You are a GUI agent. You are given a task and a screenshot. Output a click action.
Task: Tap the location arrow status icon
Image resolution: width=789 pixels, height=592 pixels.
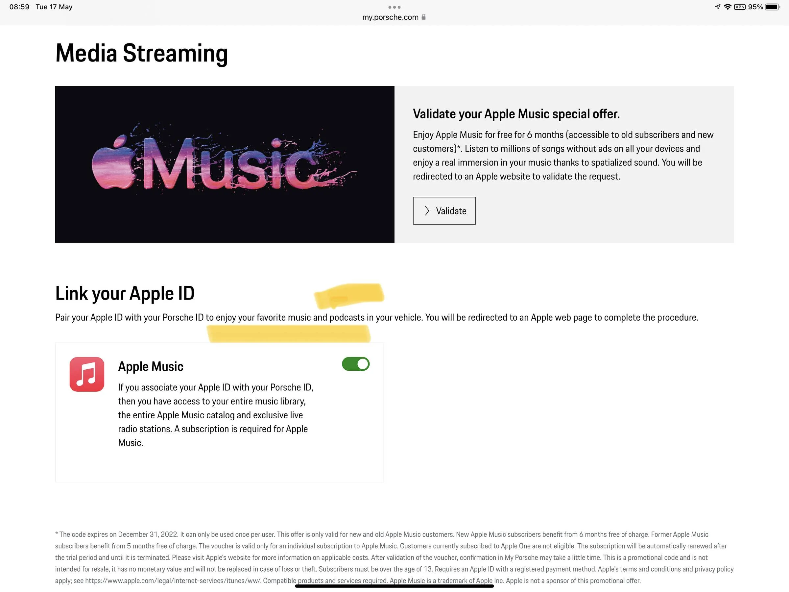click(718, 7)
